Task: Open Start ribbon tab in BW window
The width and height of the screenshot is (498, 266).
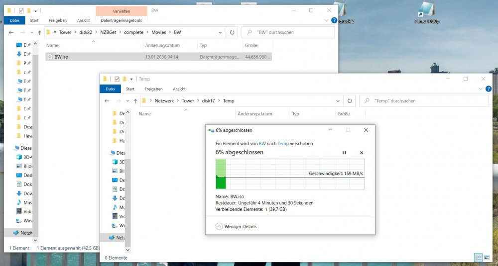Action: pos(34,20)
